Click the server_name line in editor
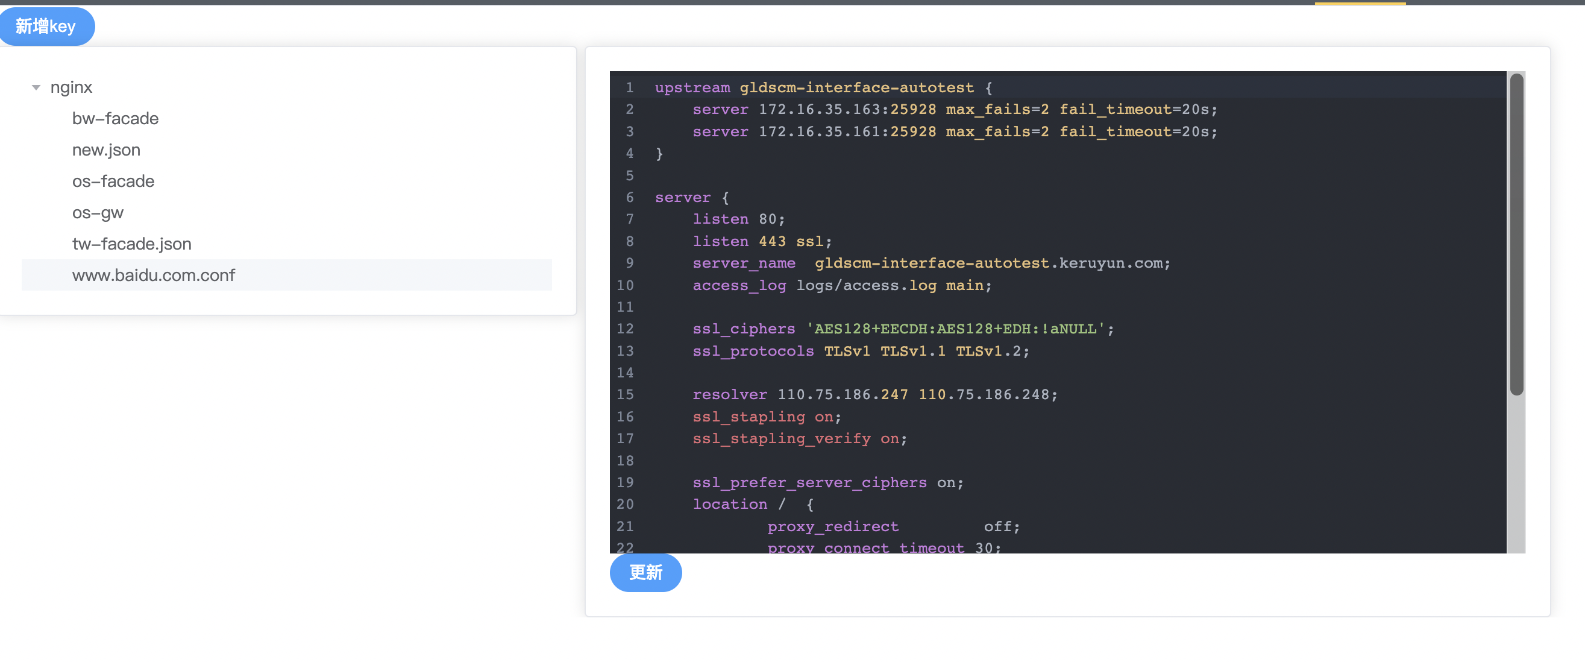The height and width of the screenshot is (662, 1585). (x=931, y=263)
